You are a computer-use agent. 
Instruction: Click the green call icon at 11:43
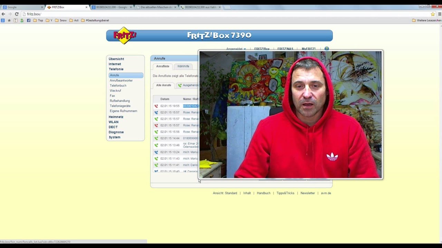156,158
